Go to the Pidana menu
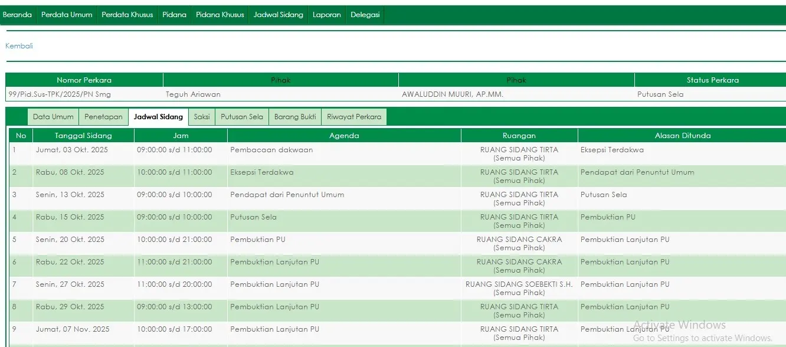 tap(174, 15)
